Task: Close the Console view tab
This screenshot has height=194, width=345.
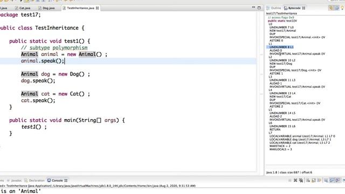Action: [x=66, y=181]
